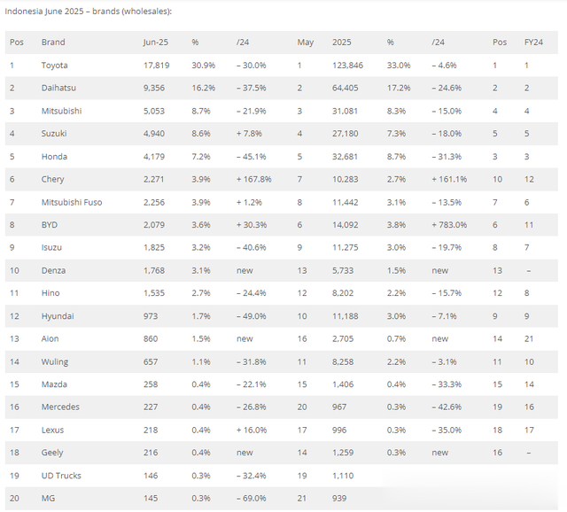Select the Lexus brand name
The height and width of the screenshot is (512, 567).
pyautogui.click(x=52, y=430)
